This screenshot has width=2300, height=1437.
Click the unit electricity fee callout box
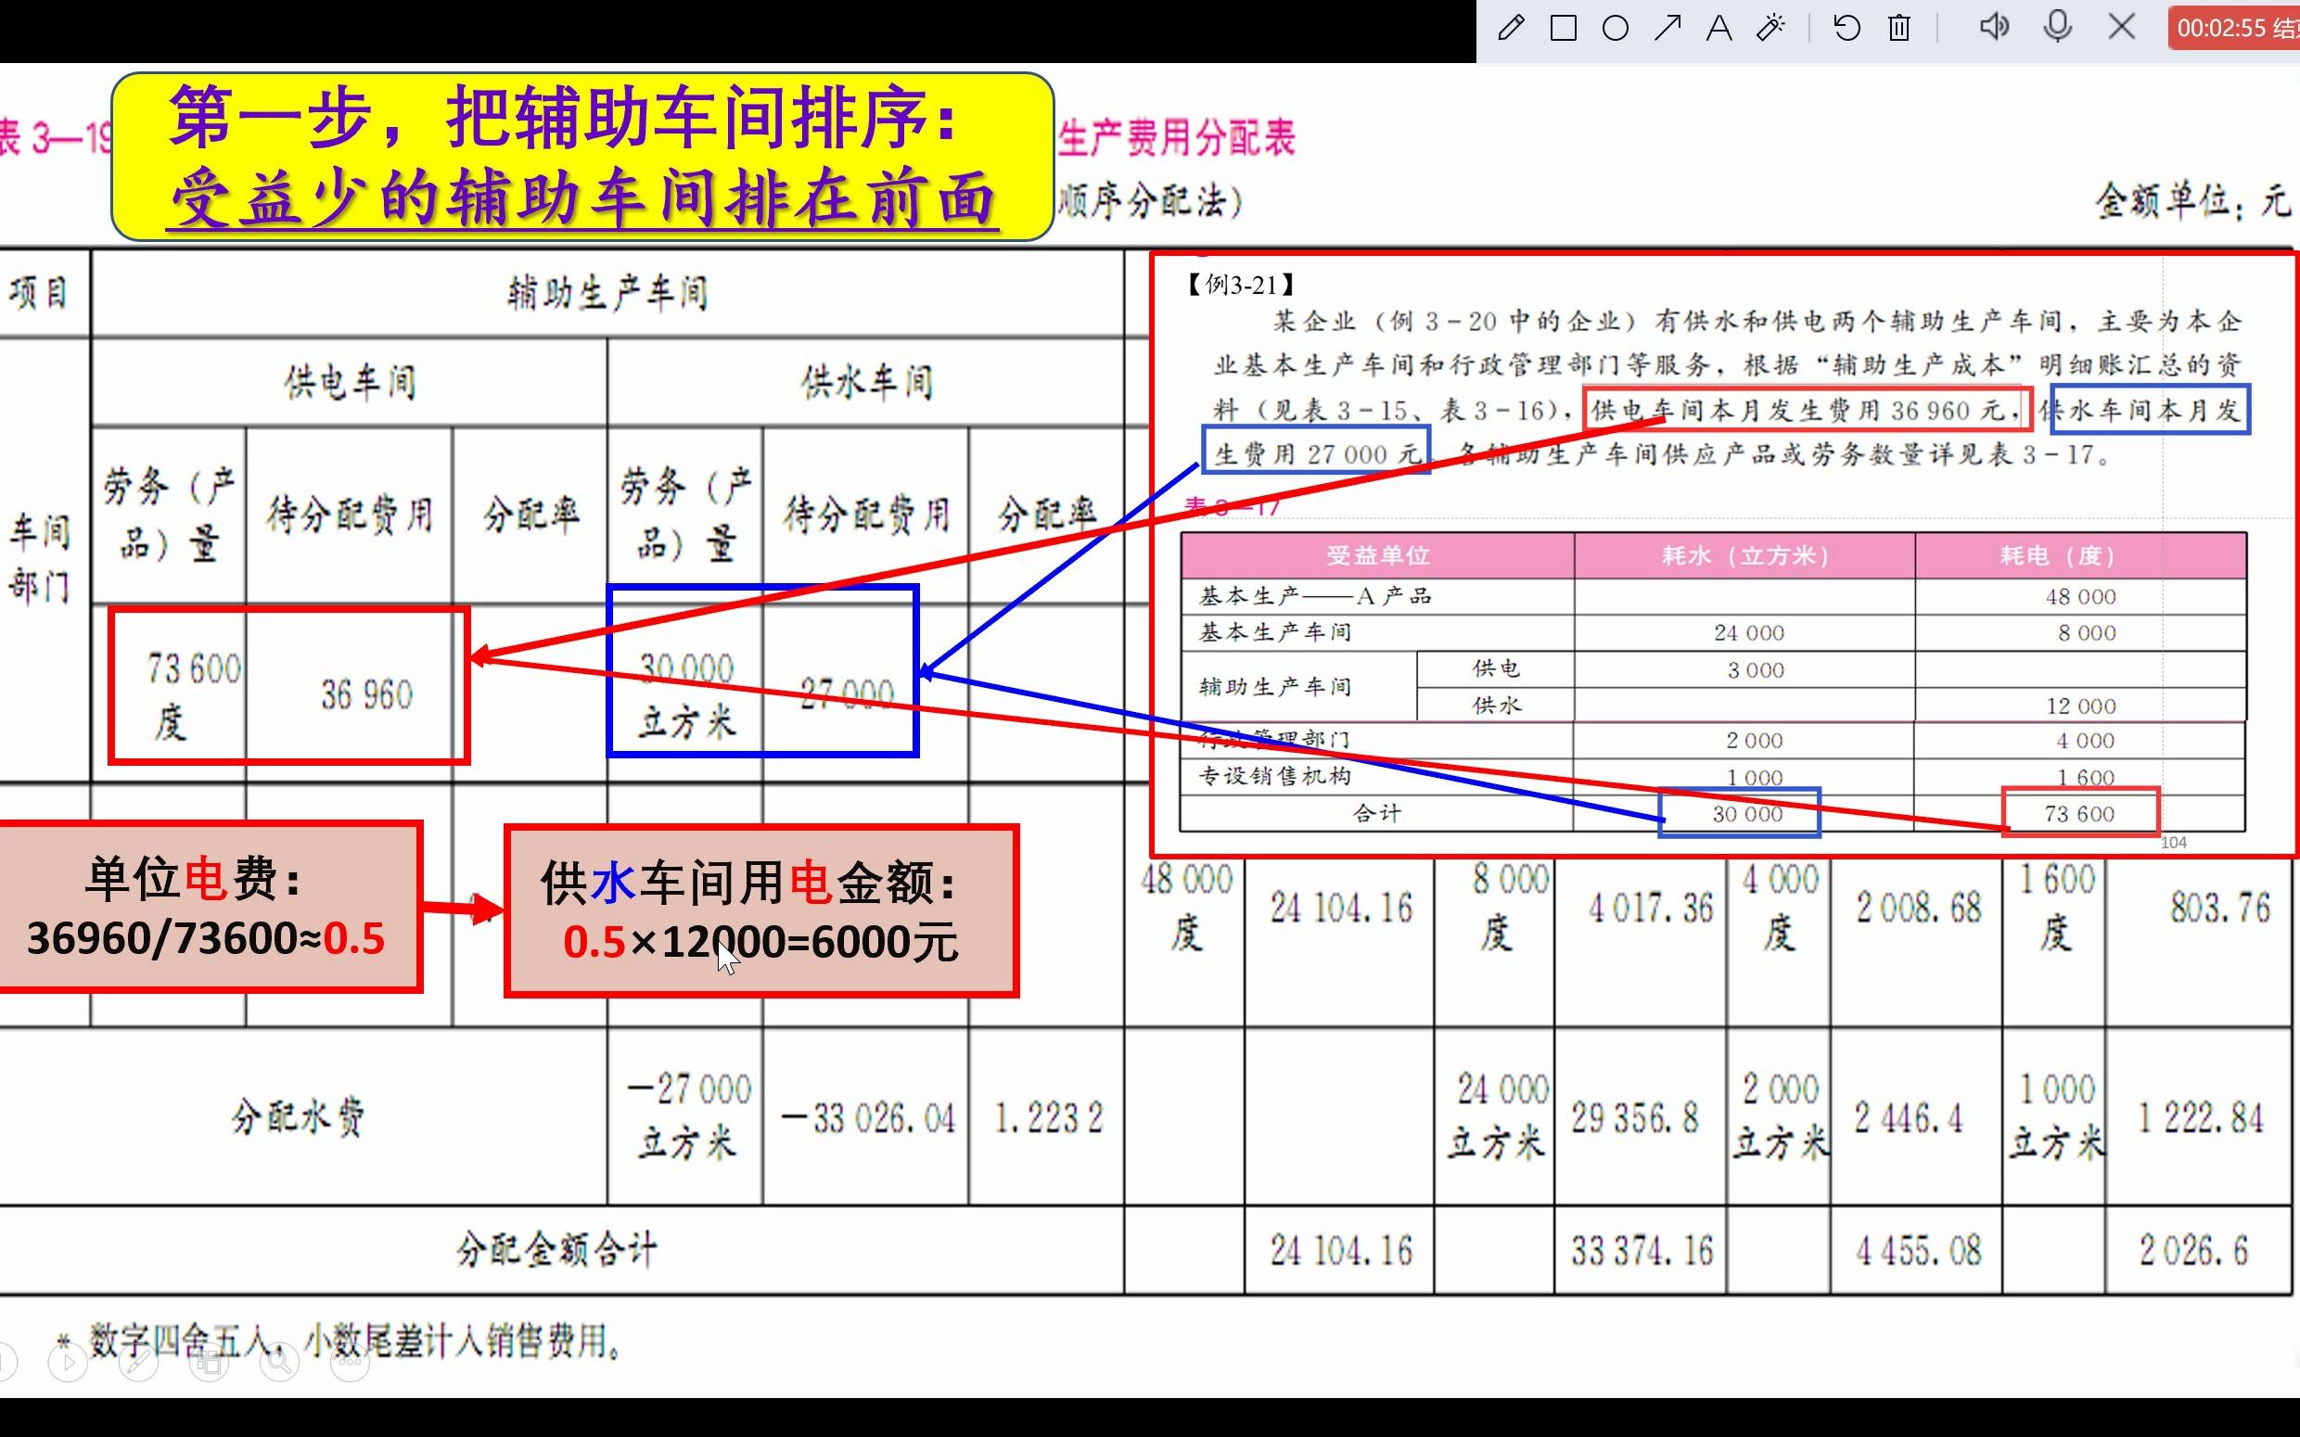[207, 908]
